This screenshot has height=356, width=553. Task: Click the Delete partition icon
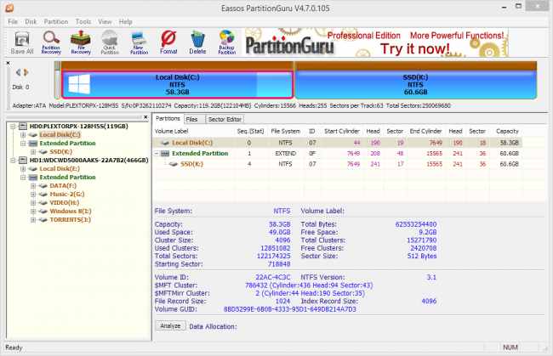click(197, 43)
